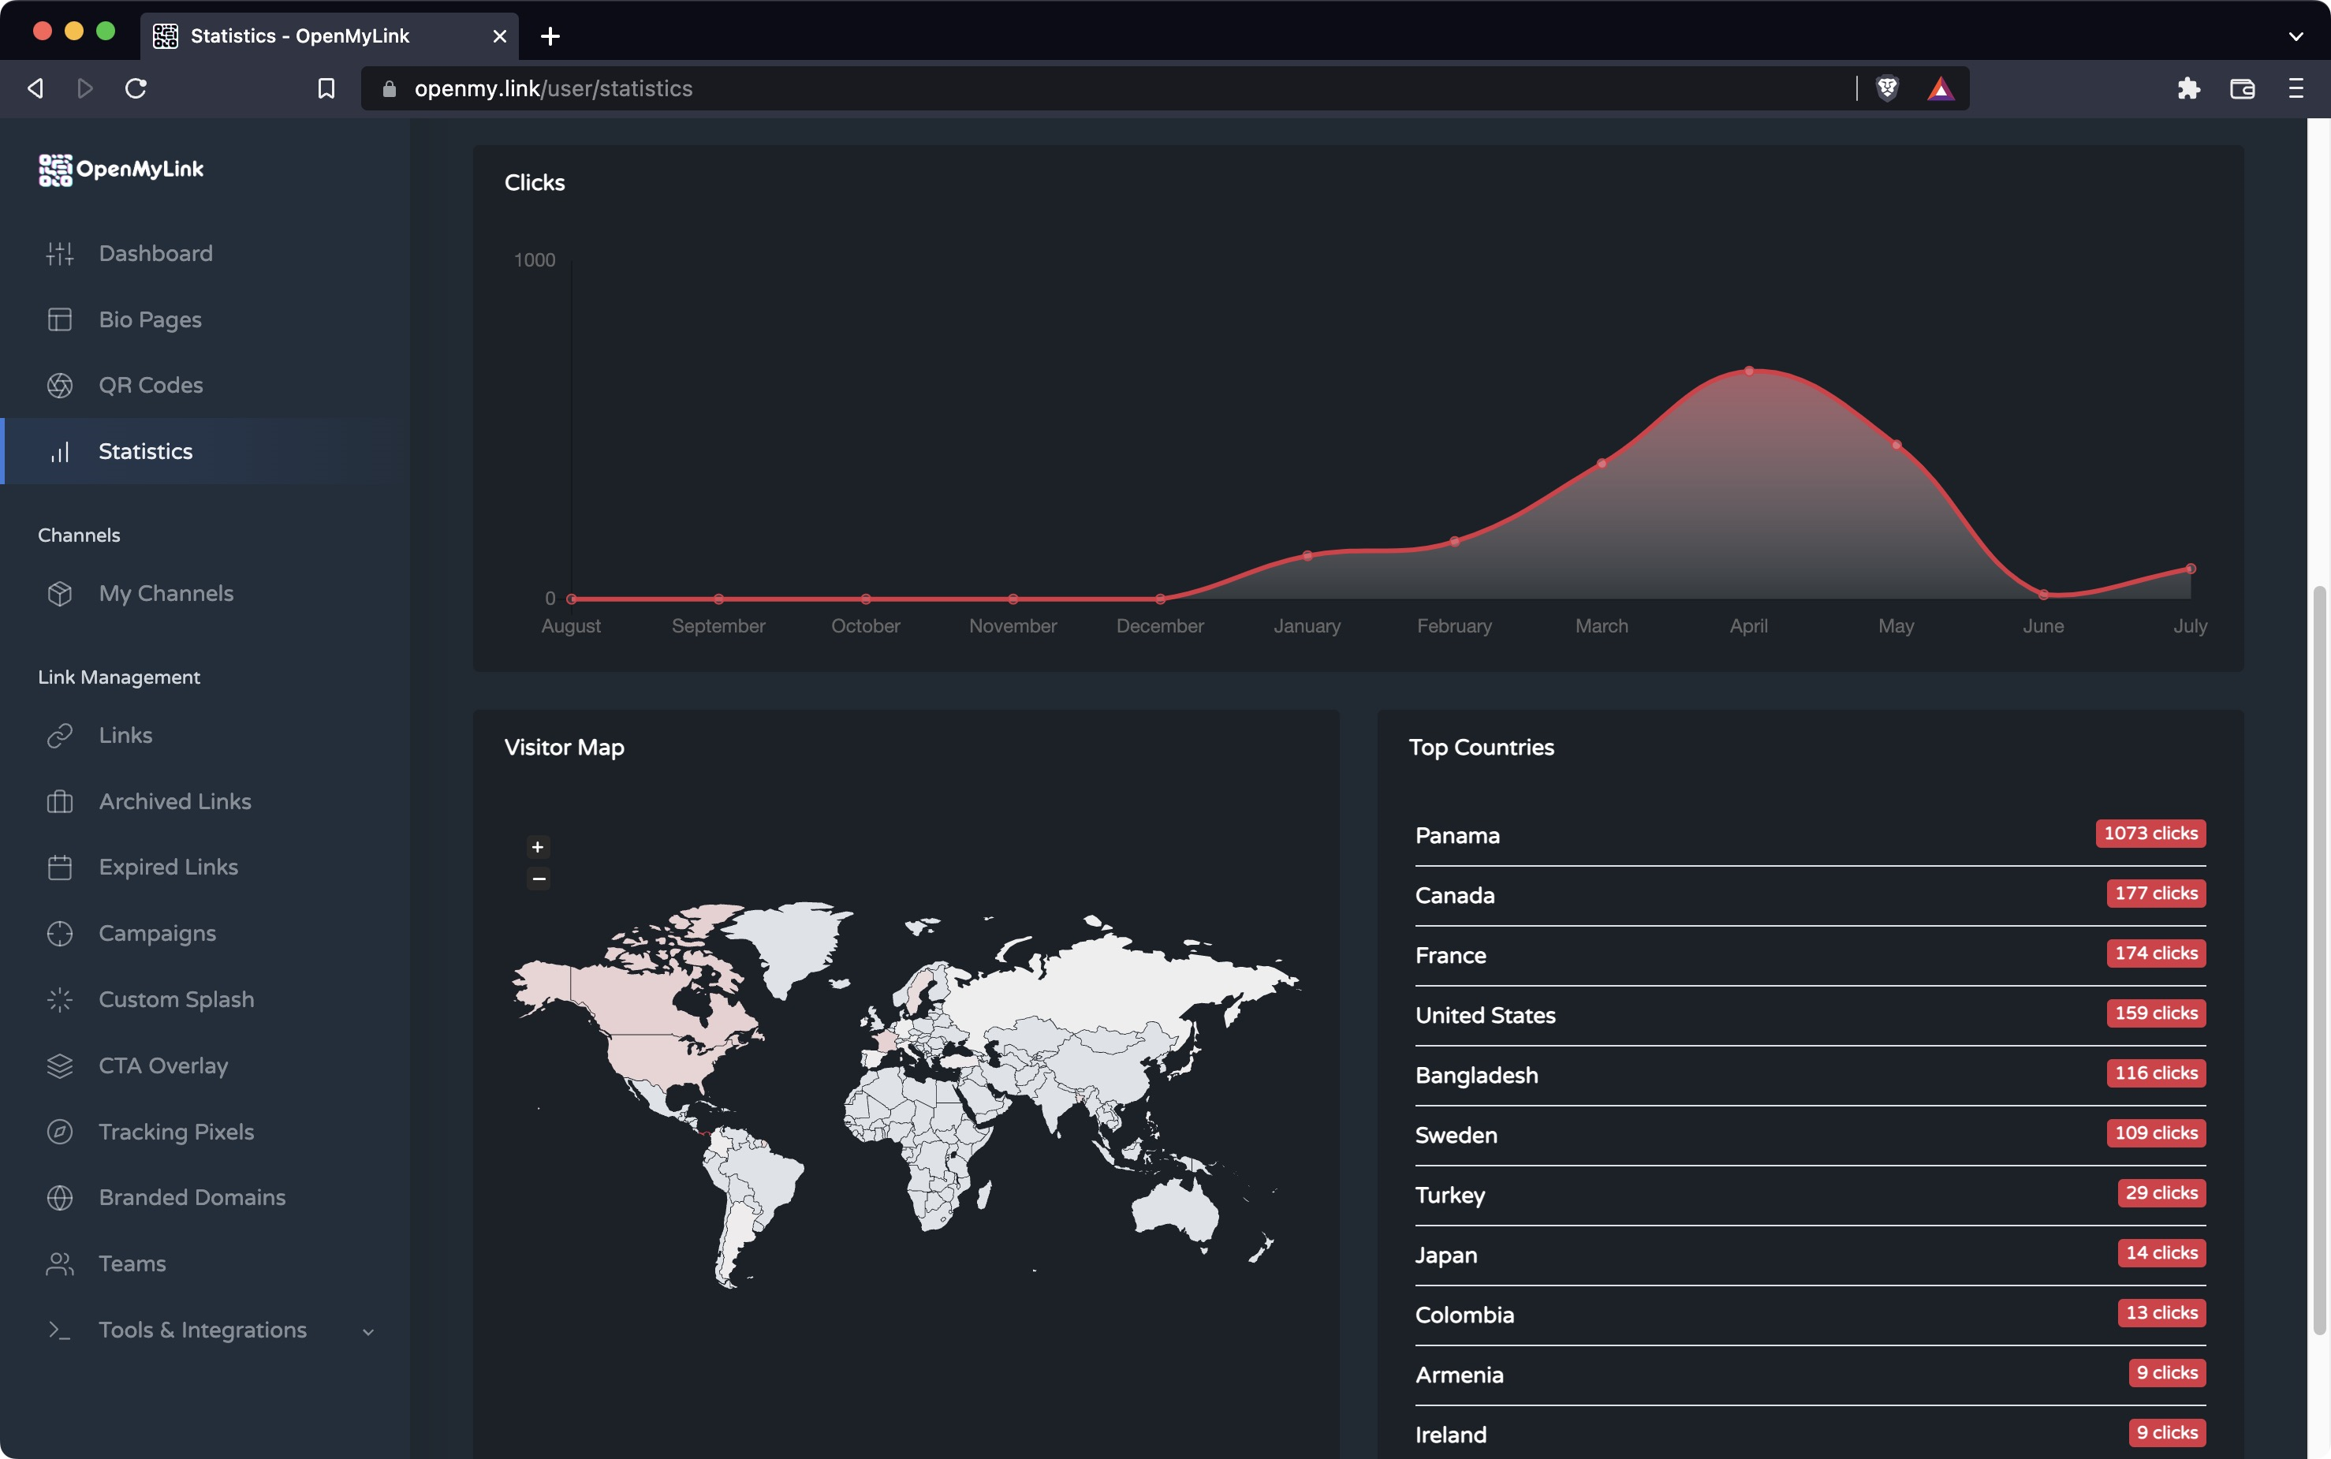The width and height of the screenshot is (2331, 1459).
Task: Click the Campaigns icon in the sidebar
Action: point(60,934)
